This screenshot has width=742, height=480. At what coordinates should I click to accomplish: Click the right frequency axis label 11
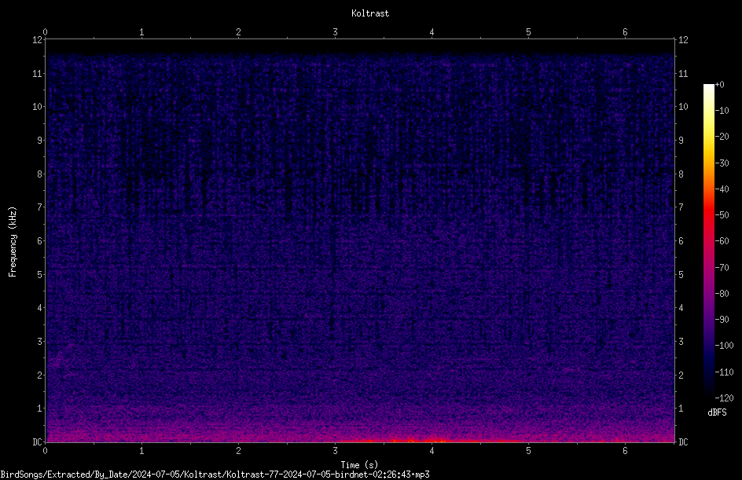(x=683, y=73)
